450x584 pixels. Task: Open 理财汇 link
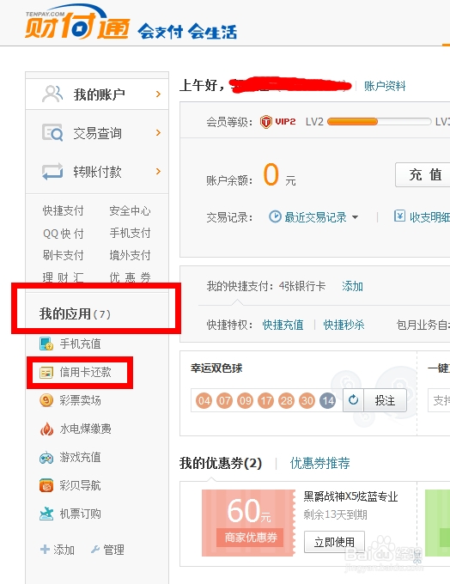pos(63,277)
